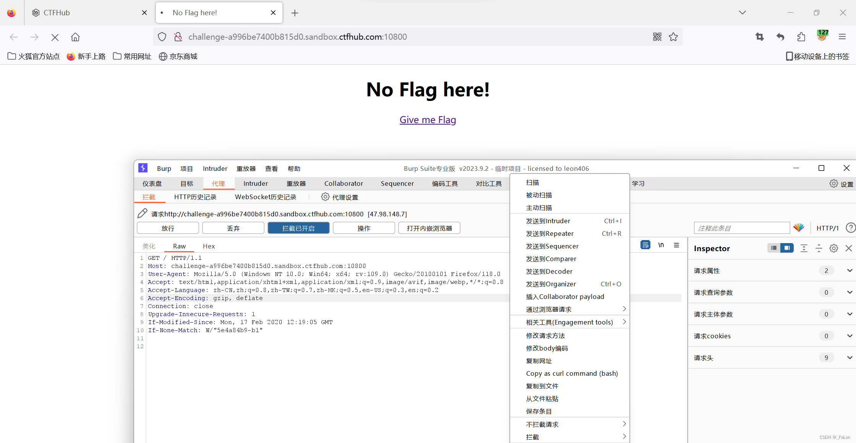Show non-printable characters \n toggle
The width and height of the screenshot is (856, 443).
click(661, 245)
